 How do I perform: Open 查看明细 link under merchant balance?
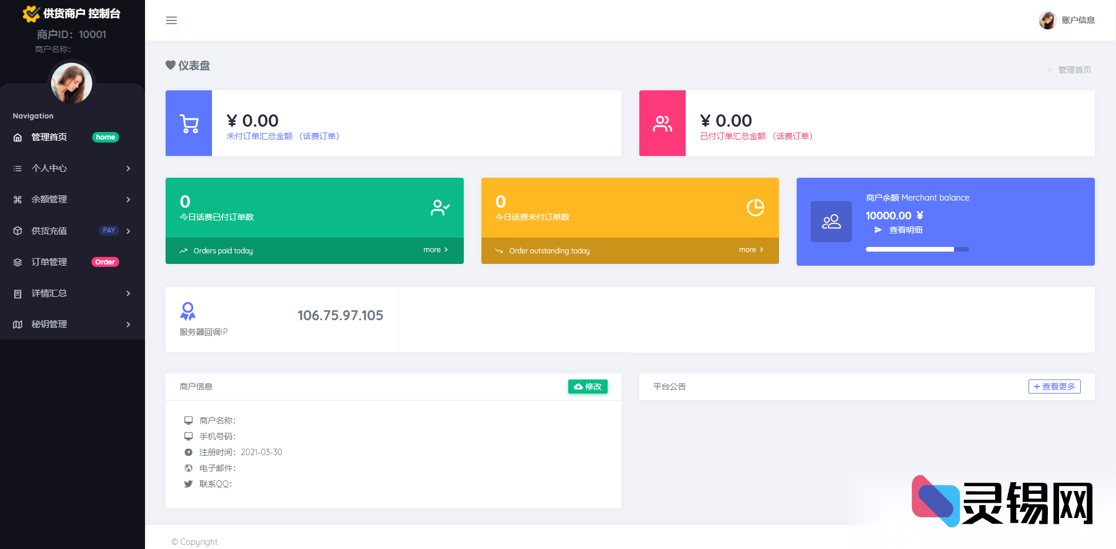905,230
